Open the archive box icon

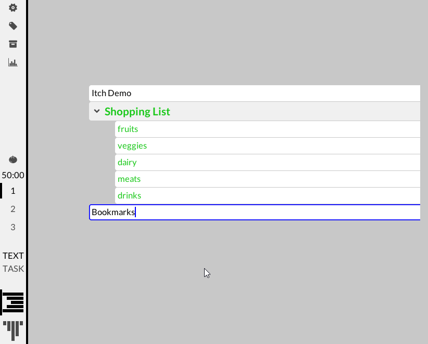click(13, 44)
